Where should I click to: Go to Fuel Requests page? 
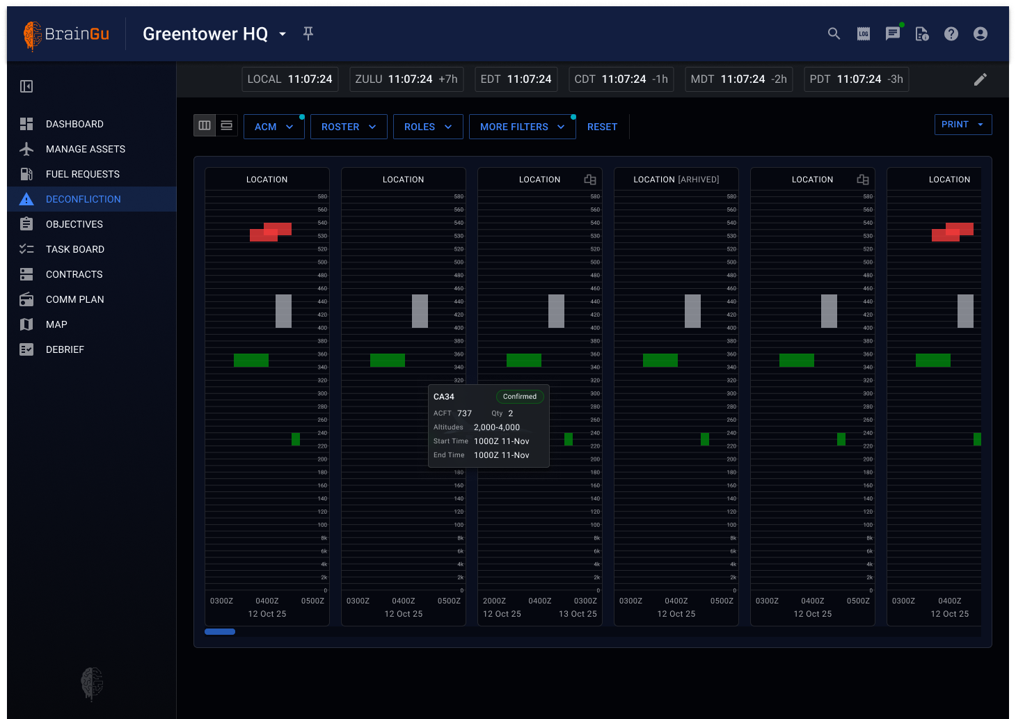[82, 174]
